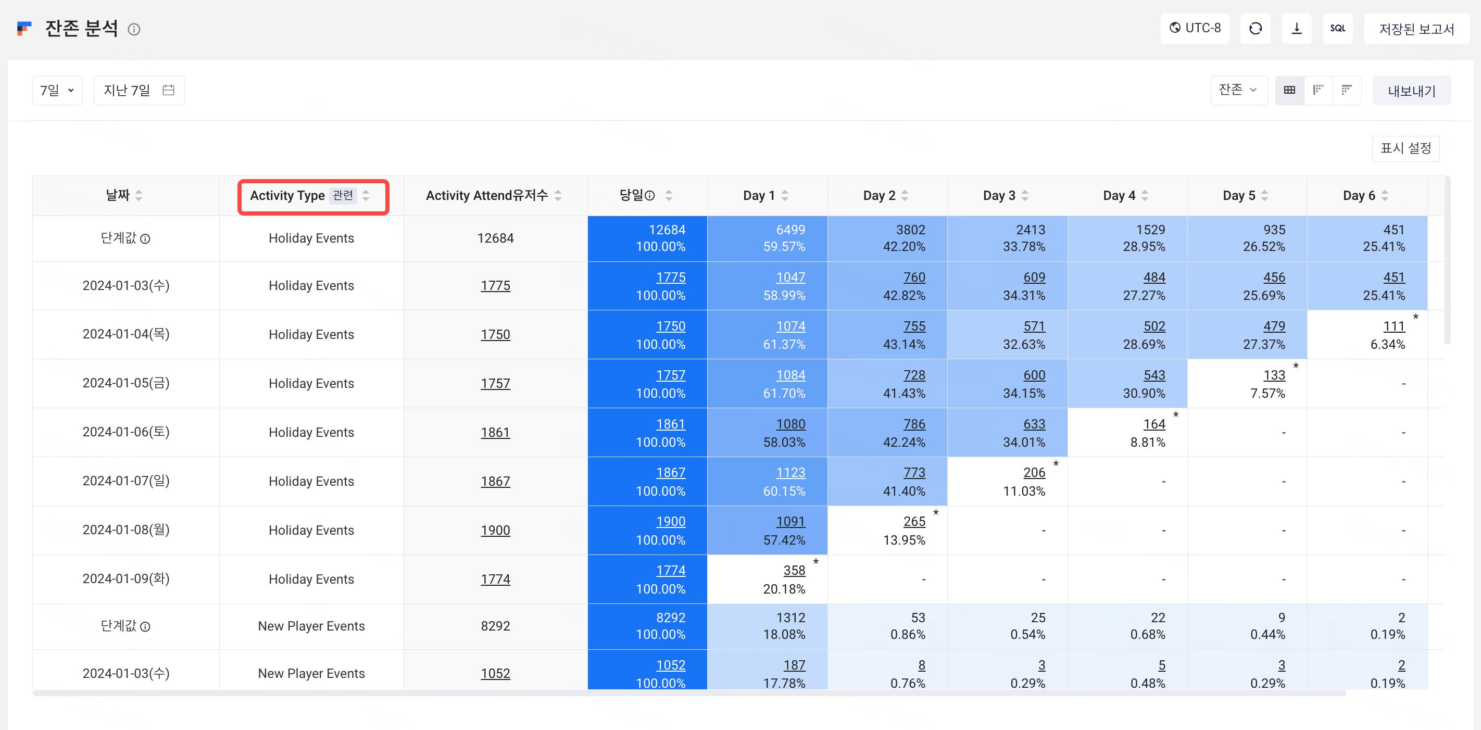Image resolution: width=1481 pixels, height=730 pixels.
Task: Click Day 1 value 1123 for 2024-01-07
Action: 790,472
